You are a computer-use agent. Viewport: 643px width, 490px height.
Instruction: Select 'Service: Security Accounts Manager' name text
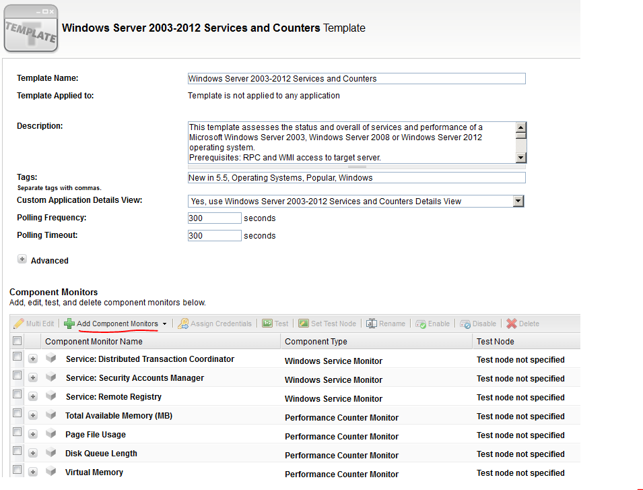tap(135, 378)
